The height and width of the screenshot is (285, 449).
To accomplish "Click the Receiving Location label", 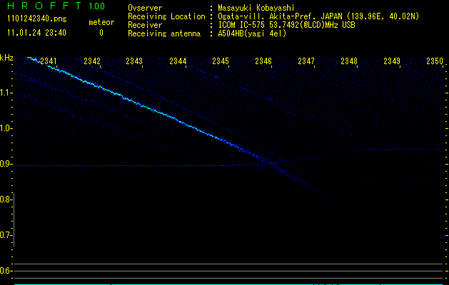I will (166, 17).
